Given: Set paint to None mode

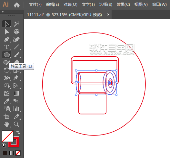Looking at the screenshot, I should pos(18,153).
